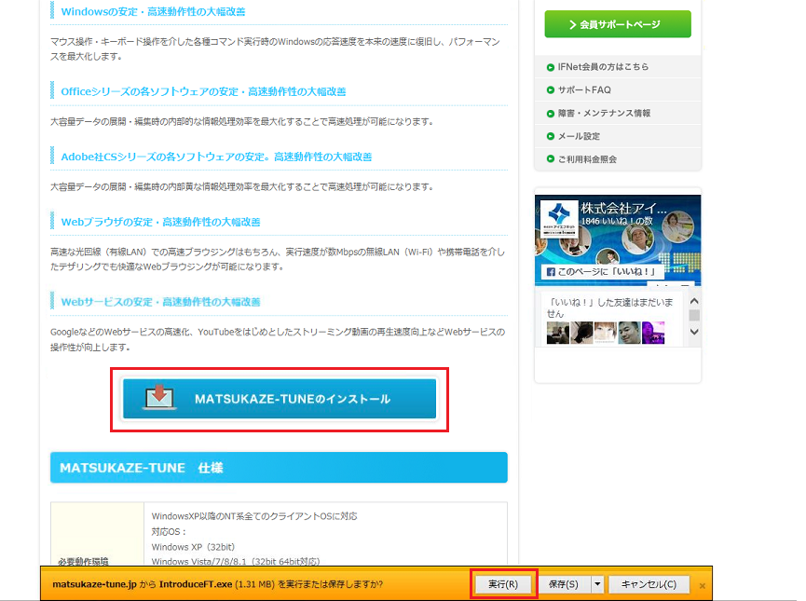Click the download icon on install button
Screen dimensions: 806x601
click(x=158, y=397)
